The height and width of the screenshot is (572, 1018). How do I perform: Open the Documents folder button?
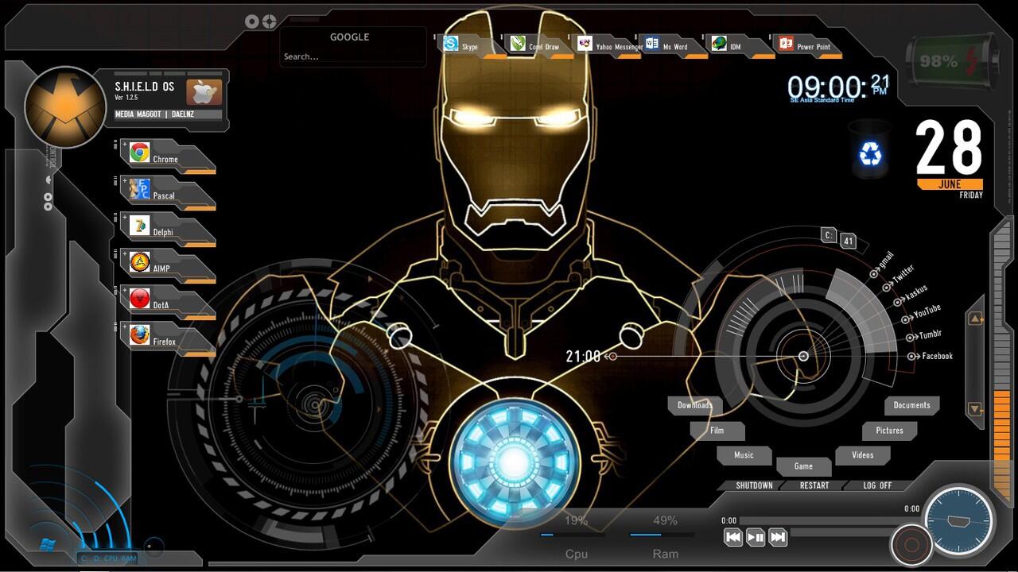point(911,405)
